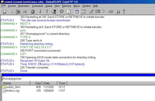
Task: Click the 'PORT 192,168,2,16,4,117' log line
Action: [x=36, y=47]
